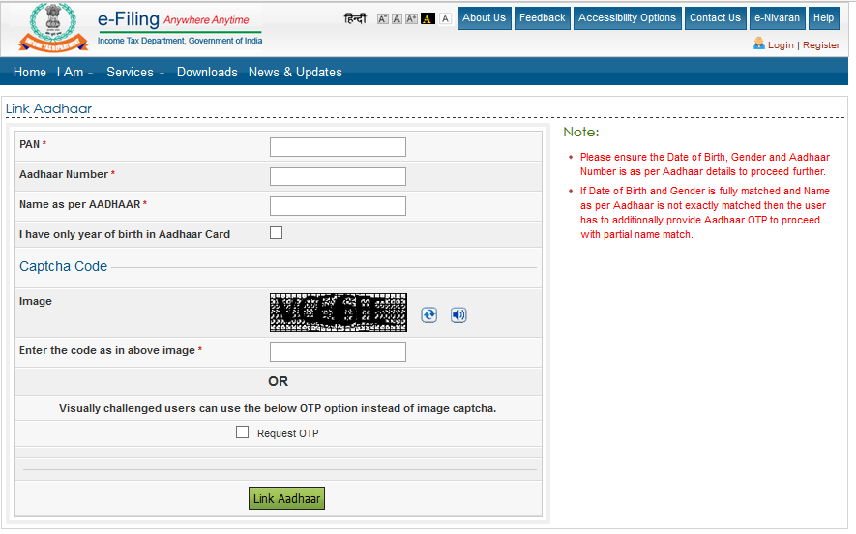The height and width of the screenshot is (534, 856).
Task: Reset to normal font size A icon
Action: (x=397, y=19)
